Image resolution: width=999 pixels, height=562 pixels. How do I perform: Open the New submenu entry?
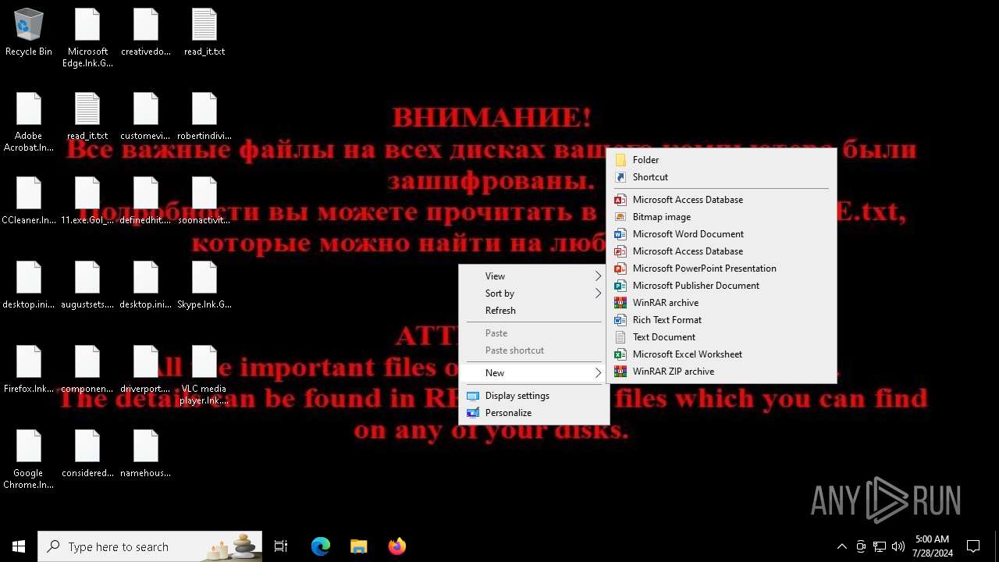coord(535,373)
